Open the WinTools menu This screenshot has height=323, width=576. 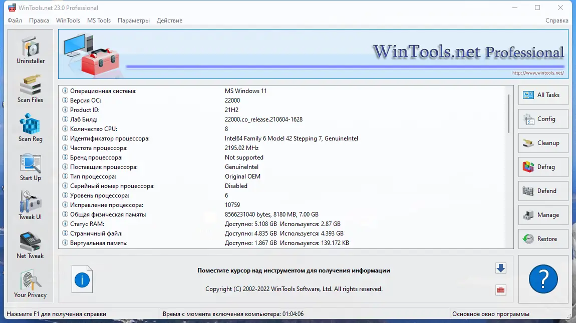68,20
